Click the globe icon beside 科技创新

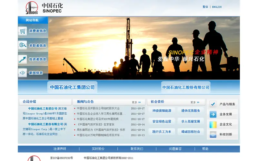[213, 135]
